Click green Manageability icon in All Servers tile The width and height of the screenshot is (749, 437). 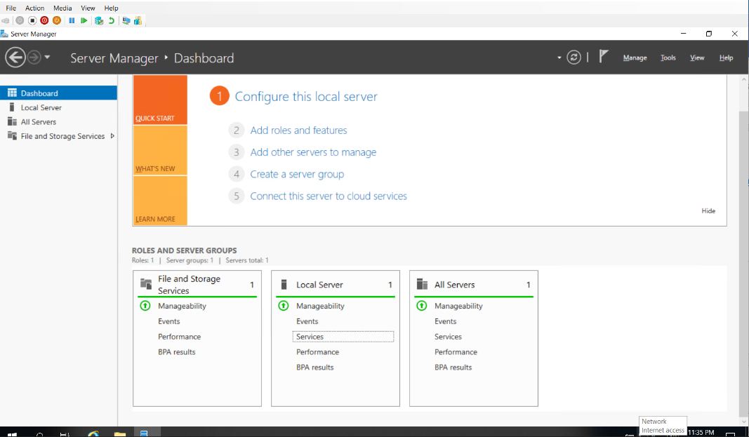click(x=422, y=306)
